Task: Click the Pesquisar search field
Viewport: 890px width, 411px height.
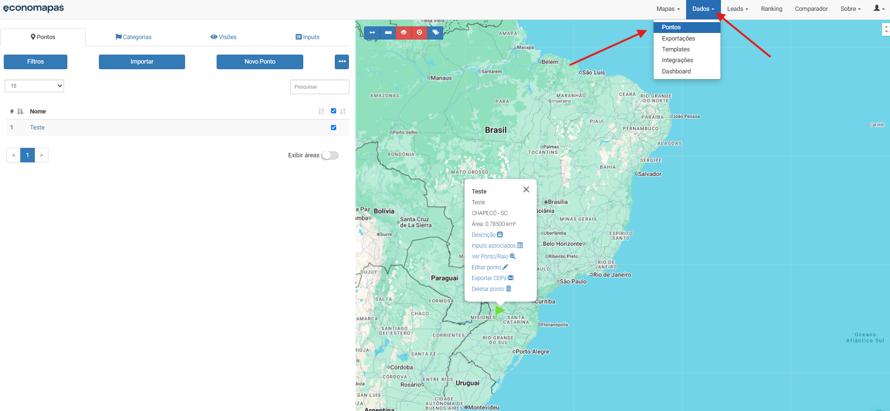Action: pos(319,87)
